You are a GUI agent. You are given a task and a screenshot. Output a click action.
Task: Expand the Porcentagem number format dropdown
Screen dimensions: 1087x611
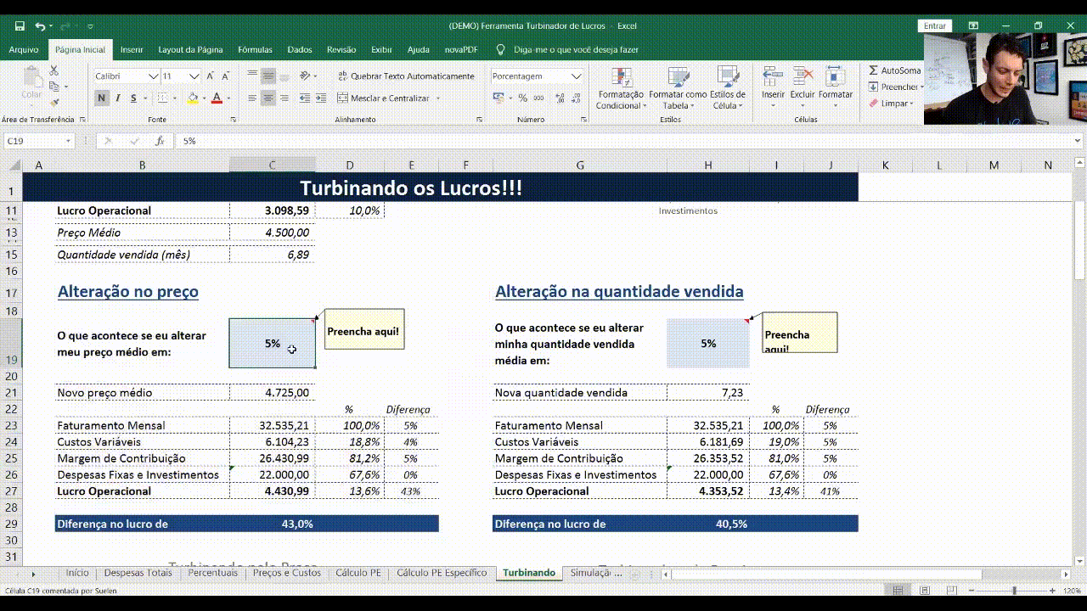pyautogui.click(x=577, y=76)
